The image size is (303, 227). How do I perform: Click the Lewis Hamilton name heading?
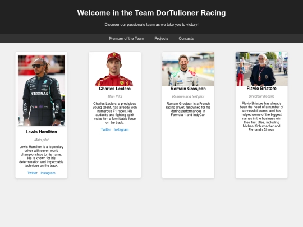(42, 132)
